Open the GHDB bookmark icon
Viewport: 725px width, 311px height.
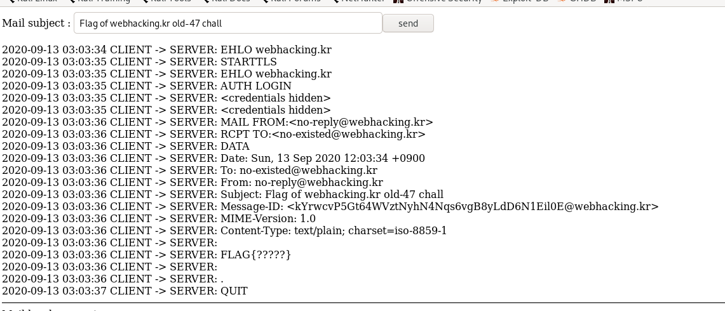(x=562, y=1)
